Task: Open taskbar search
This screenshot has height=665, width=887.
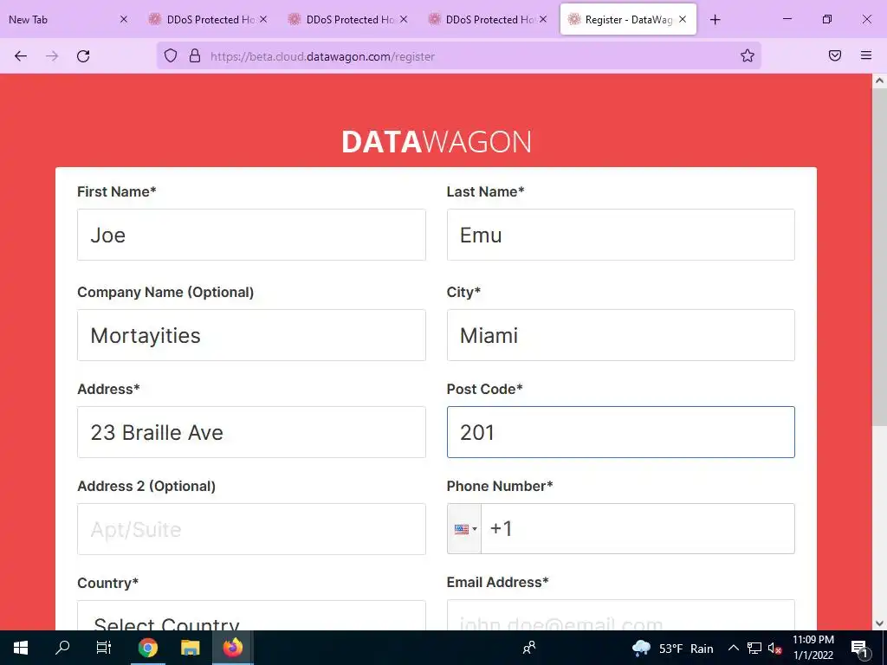Action: coord(62,648)
